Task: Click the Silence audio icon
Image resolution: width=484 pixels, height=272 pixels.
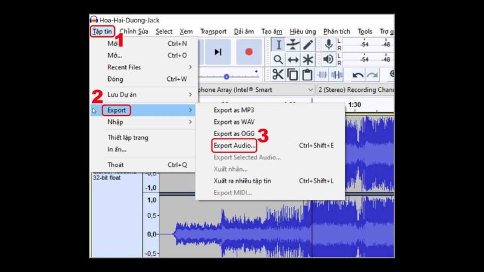Action: pyautogui.click(x=336, y=74)
